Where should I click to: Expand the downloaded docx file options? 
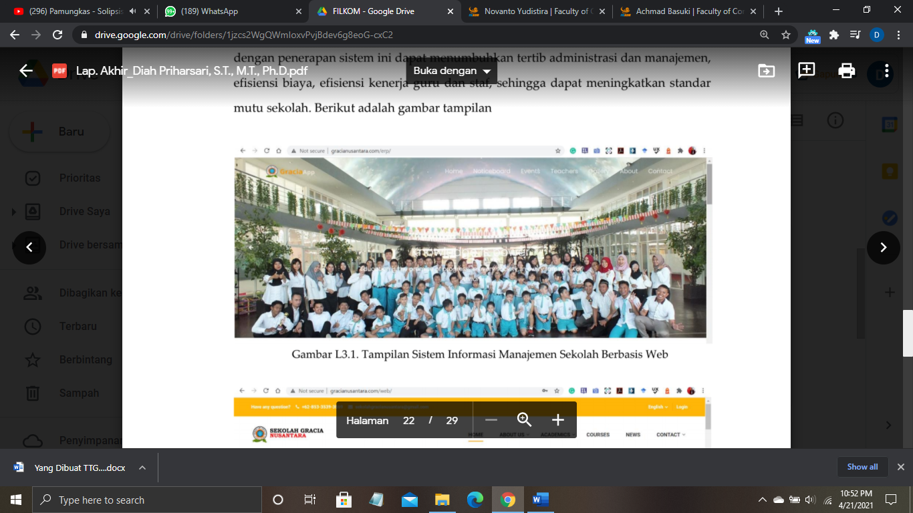pyautogui.click(x=142, y=468)
